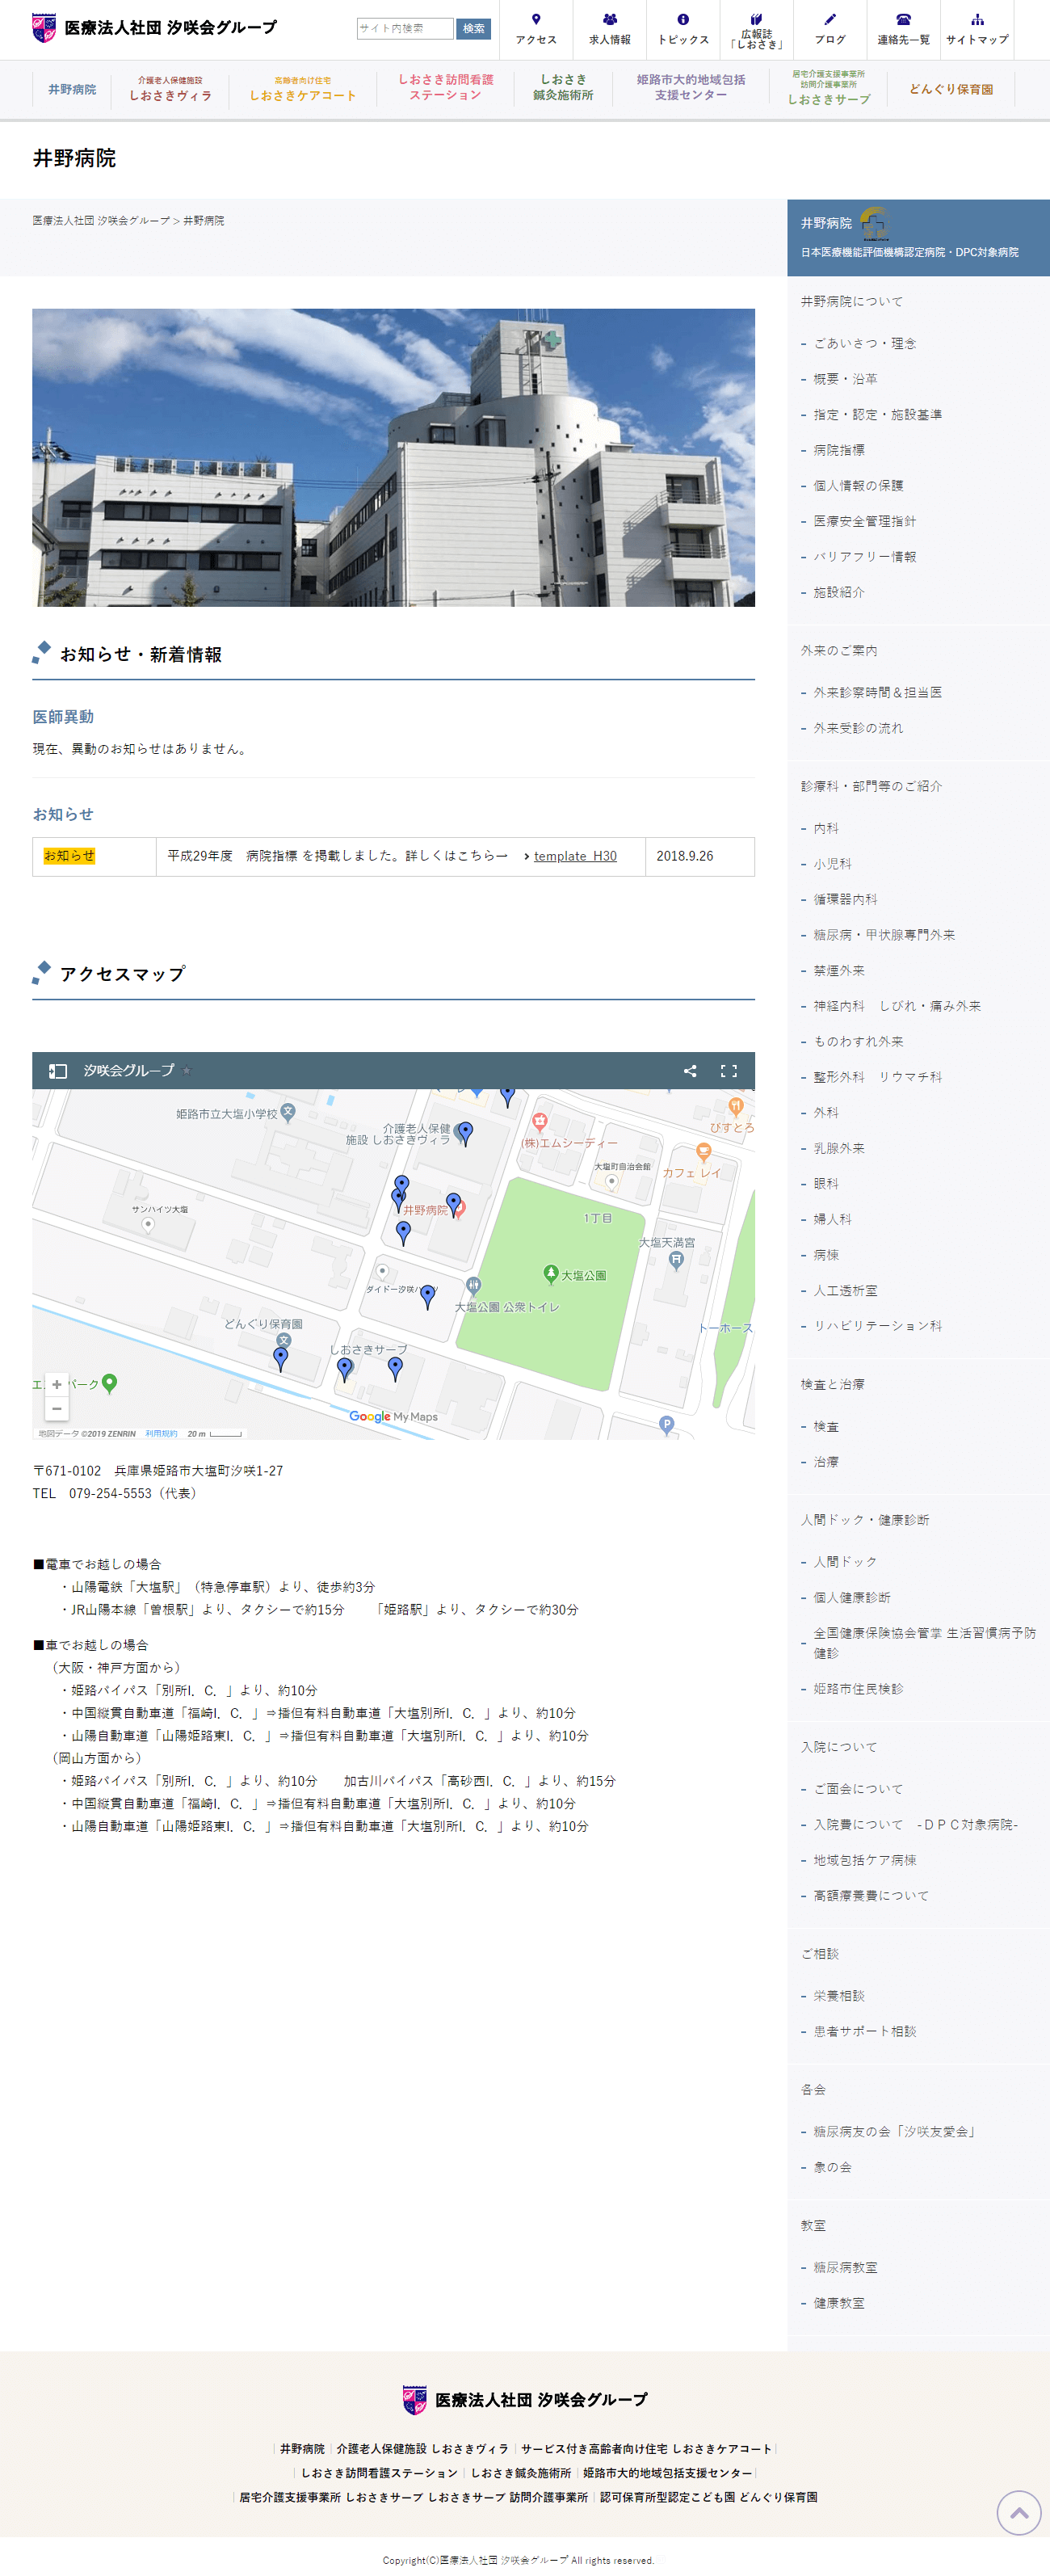Zoom out on the map
Screen dimensions: 1050x2576
[x=57, y=1409]
